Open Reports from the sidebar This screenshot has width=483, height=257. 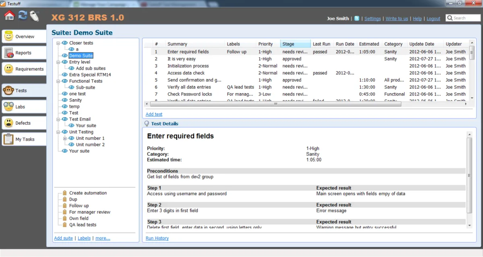pyautogui.click(x=23, y=53)
